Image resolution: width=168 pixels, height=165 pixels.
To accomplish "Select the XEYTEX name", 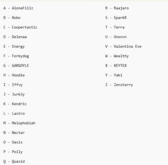I will 120,65.
